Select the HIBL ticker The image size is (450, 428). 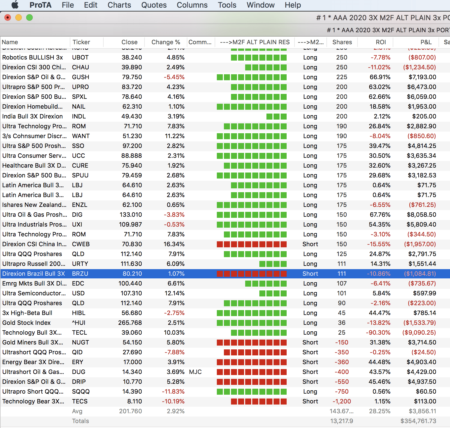pyautogui.click(x=79, y=313)
